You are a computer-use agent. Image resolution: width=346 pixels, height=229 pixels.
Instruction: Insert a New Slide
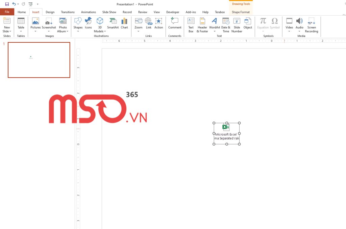(x=7, y=21)
